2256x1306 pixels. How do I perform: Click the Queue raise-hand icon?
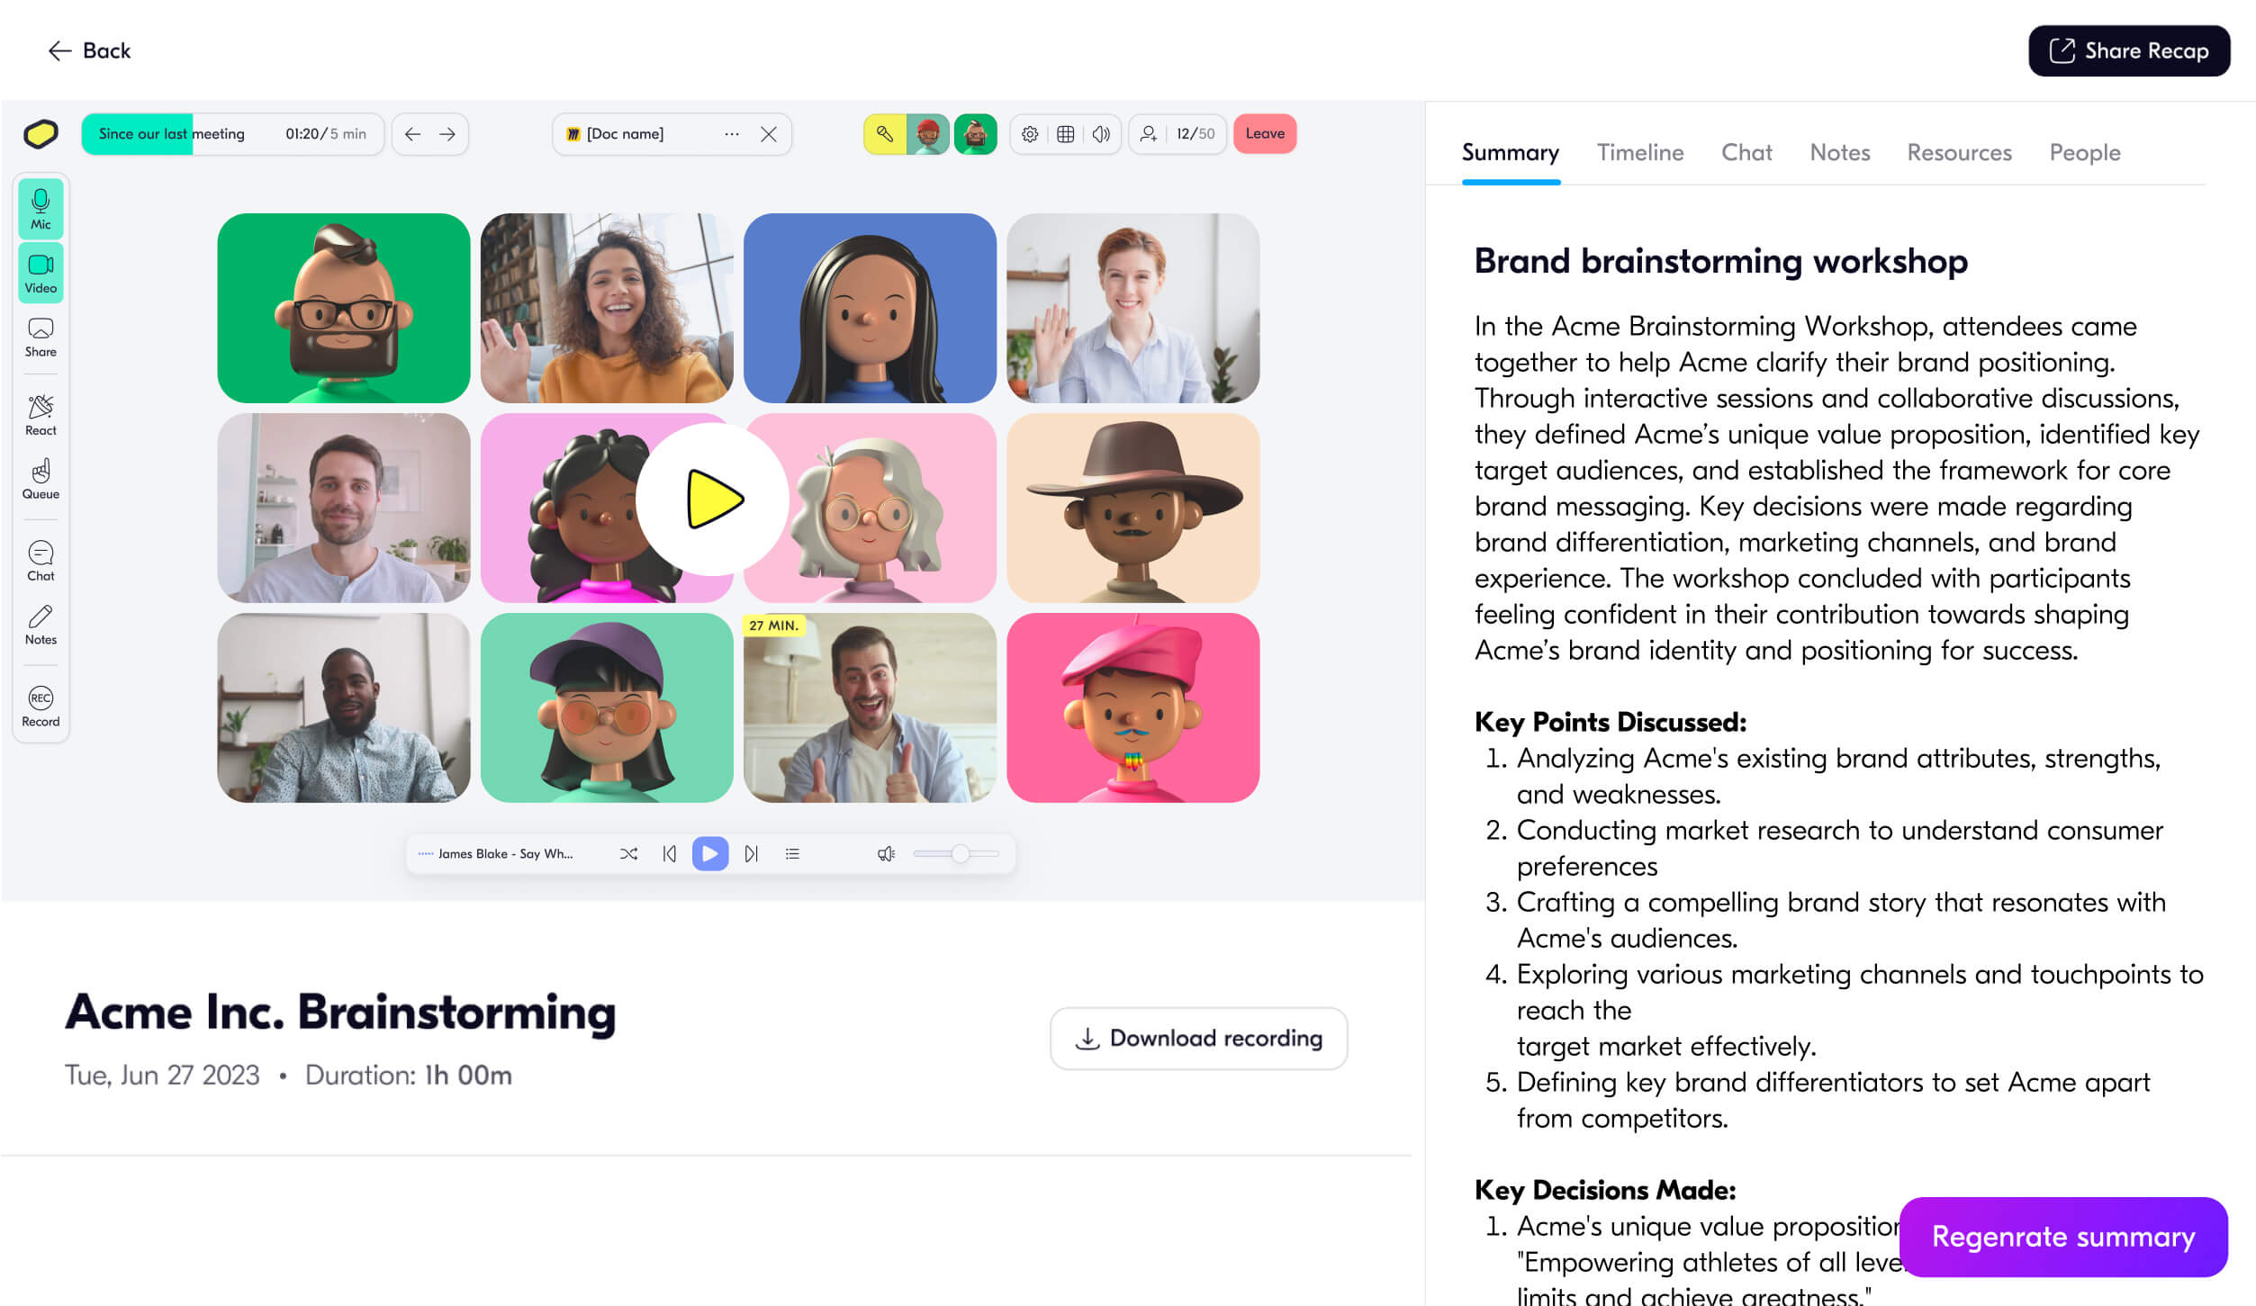(x=41, y=479)
